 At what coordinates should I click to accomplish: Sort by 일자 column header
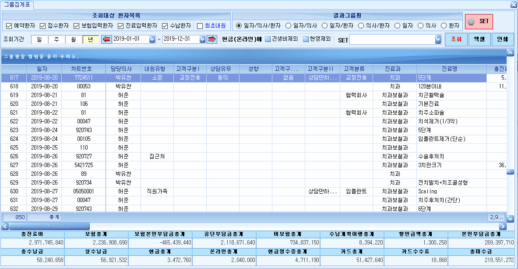click(x=44, y=69)
